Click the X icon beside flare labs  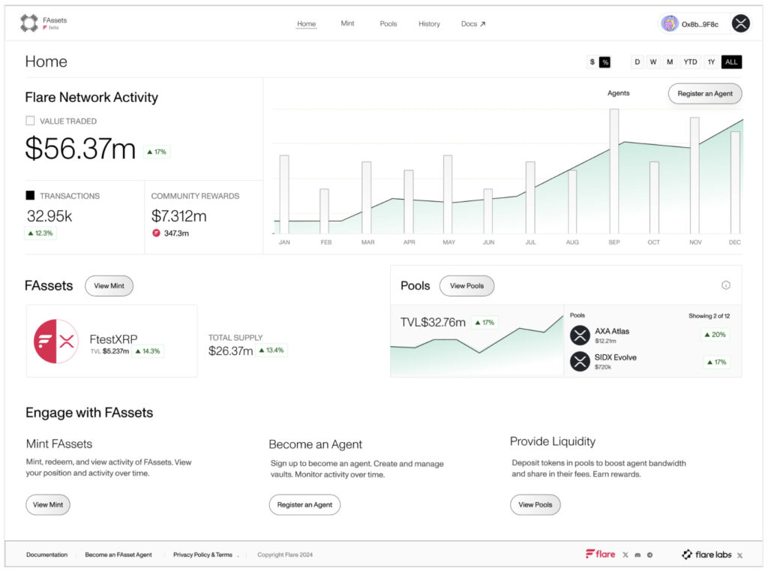point(739,555)
